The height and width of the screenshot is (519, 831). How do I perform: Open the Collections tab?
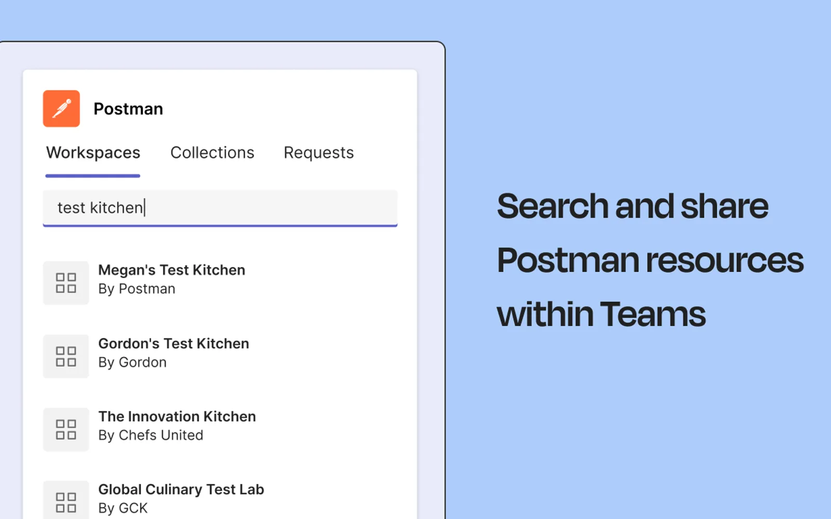click(212, 153)
